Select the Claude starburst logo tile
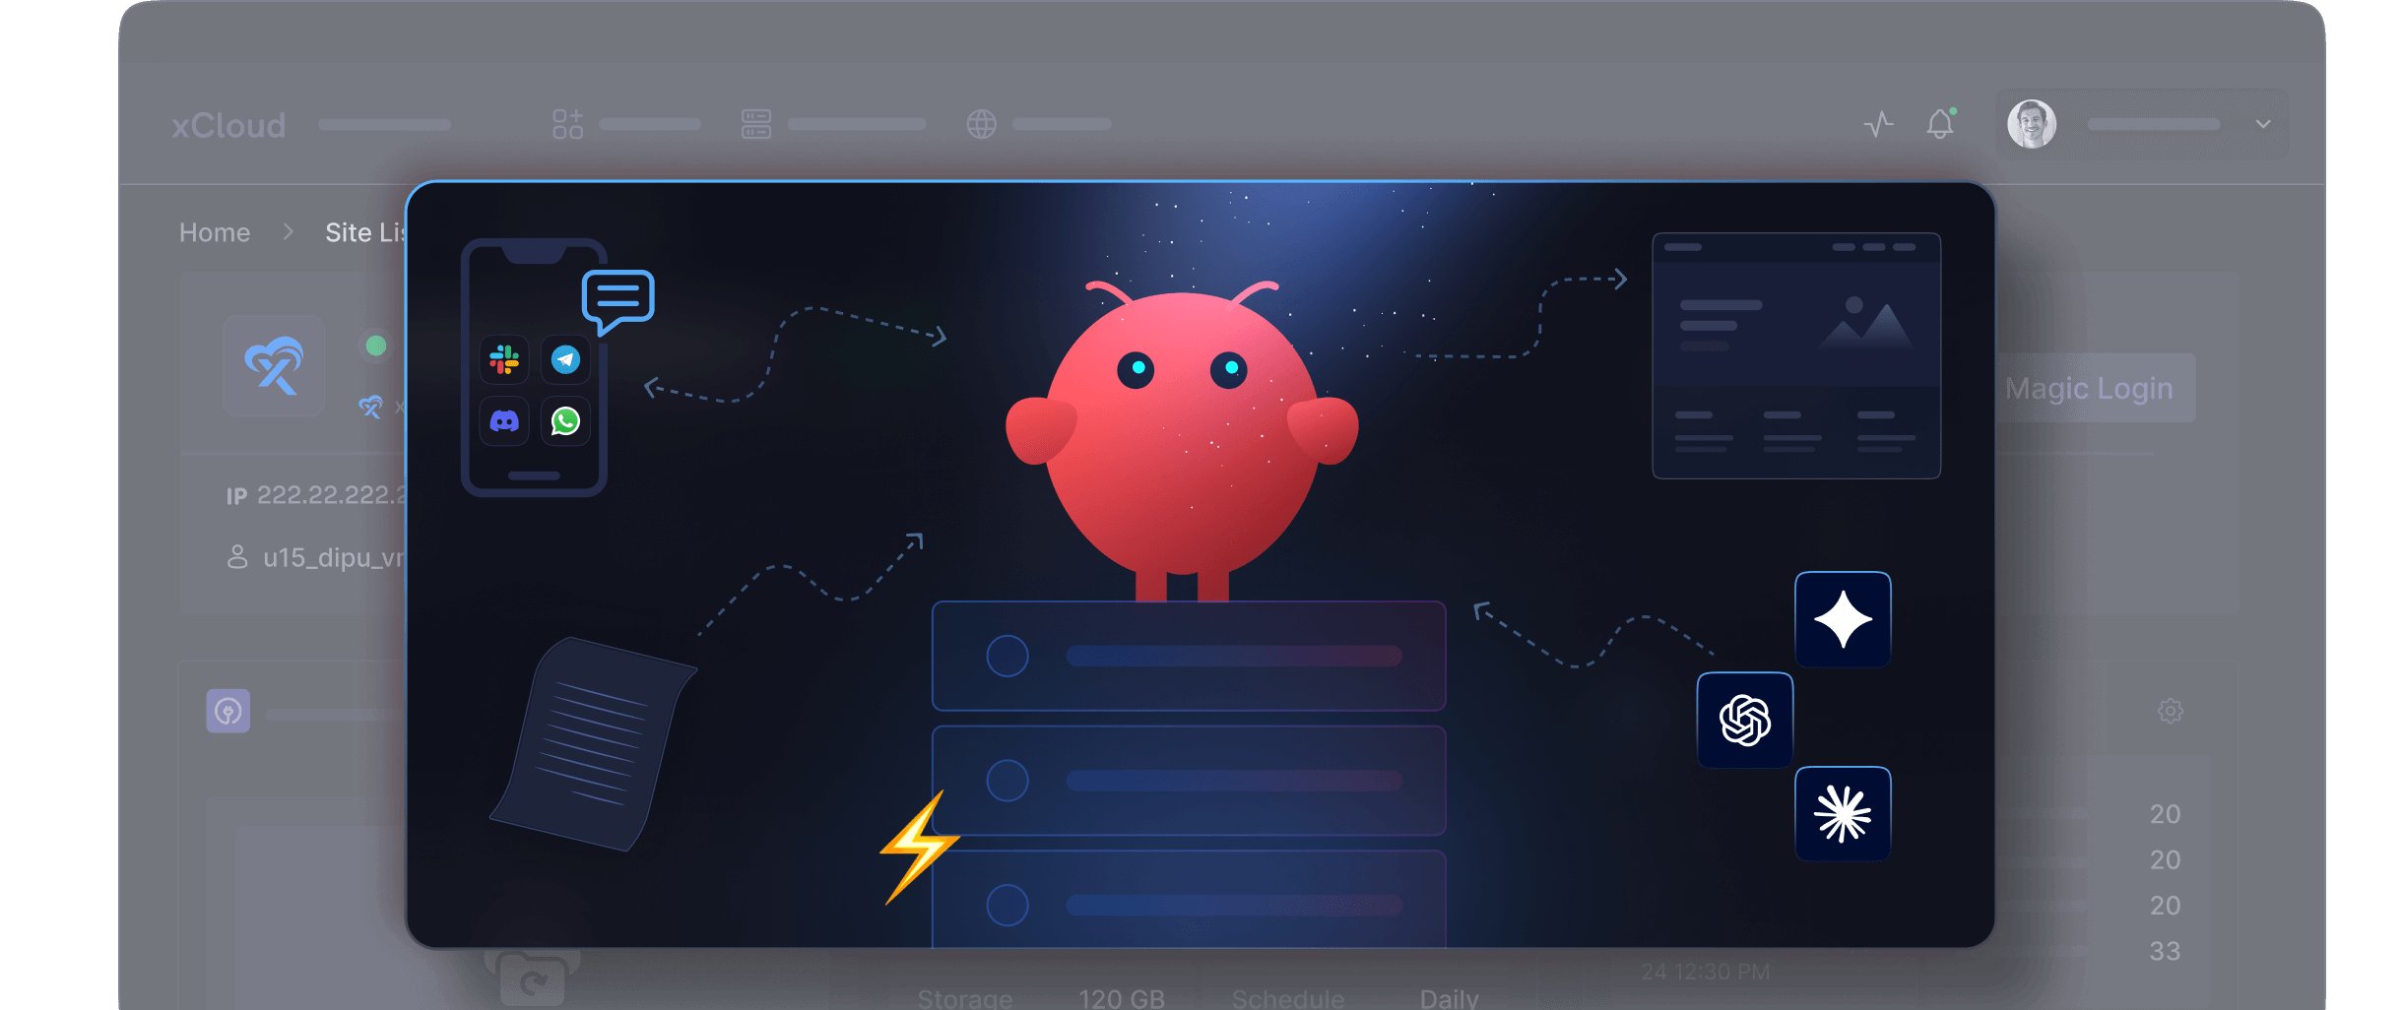2403x1010 pixels. coord(1842,814)
